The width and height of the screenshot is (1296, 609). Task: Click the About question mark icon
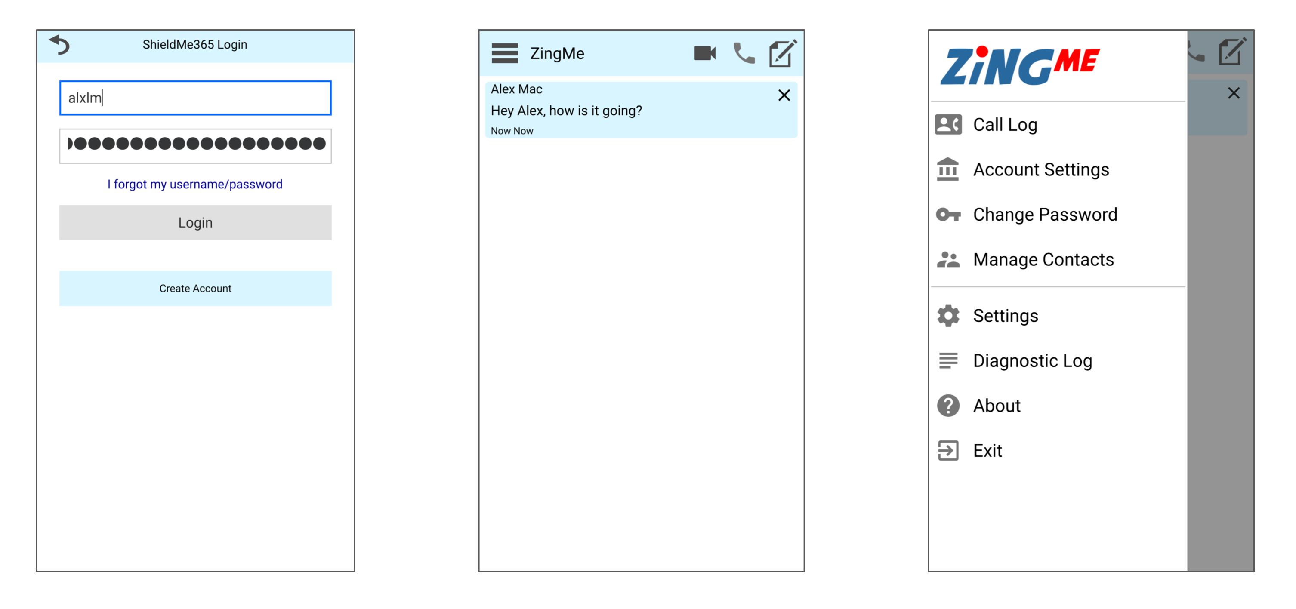point(948,406)
